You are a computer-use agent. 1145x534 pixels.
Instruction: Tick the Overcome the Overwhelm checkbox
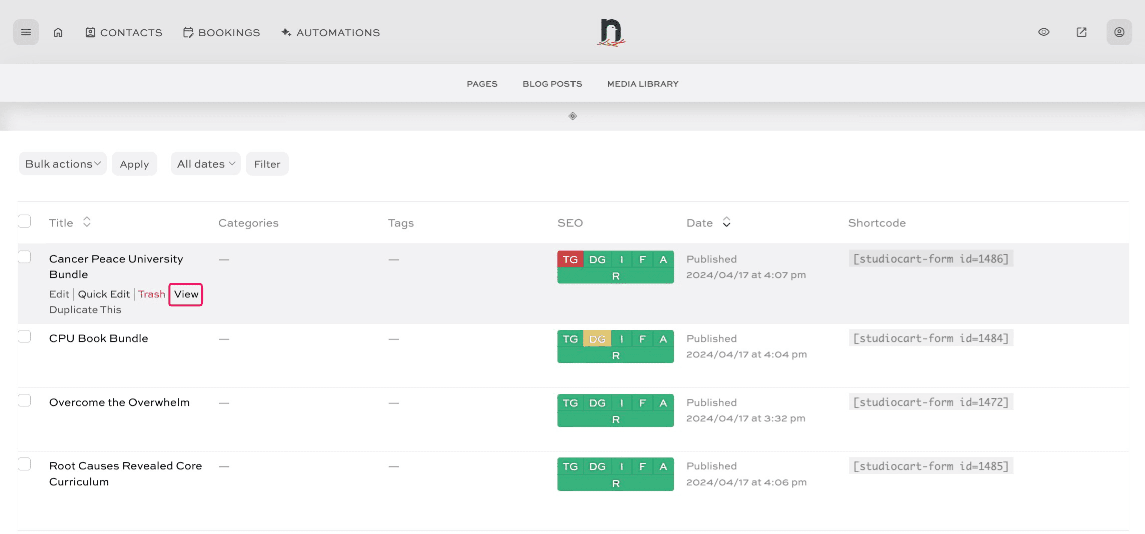point(24,400)
